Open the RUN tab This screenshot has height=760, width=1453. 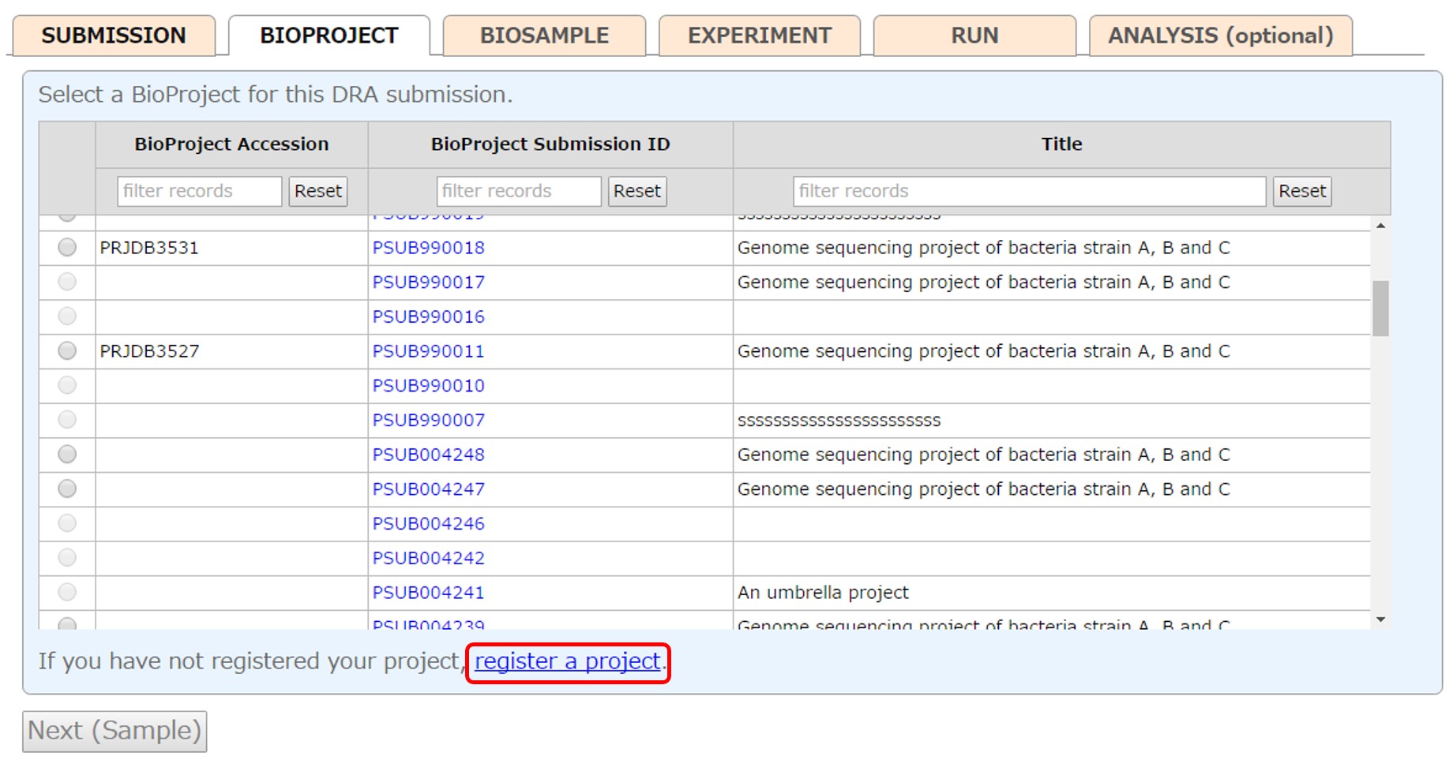click(974, 36)
